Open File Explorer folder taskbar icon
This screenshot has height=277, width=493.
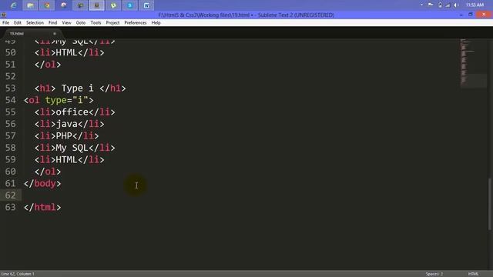click(x=31, y=5)
